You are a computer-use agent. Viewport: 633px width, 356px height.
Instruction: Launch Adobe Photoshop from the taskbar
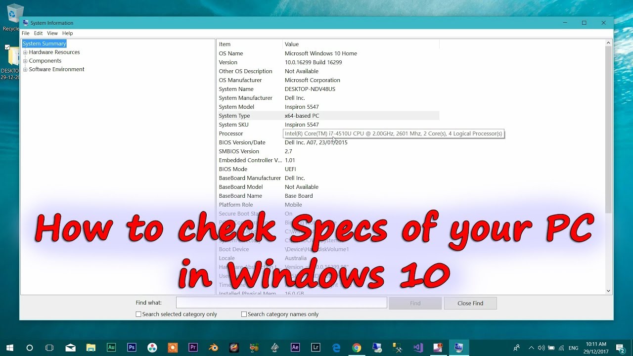pyautogui.click(x=132, y=348)
